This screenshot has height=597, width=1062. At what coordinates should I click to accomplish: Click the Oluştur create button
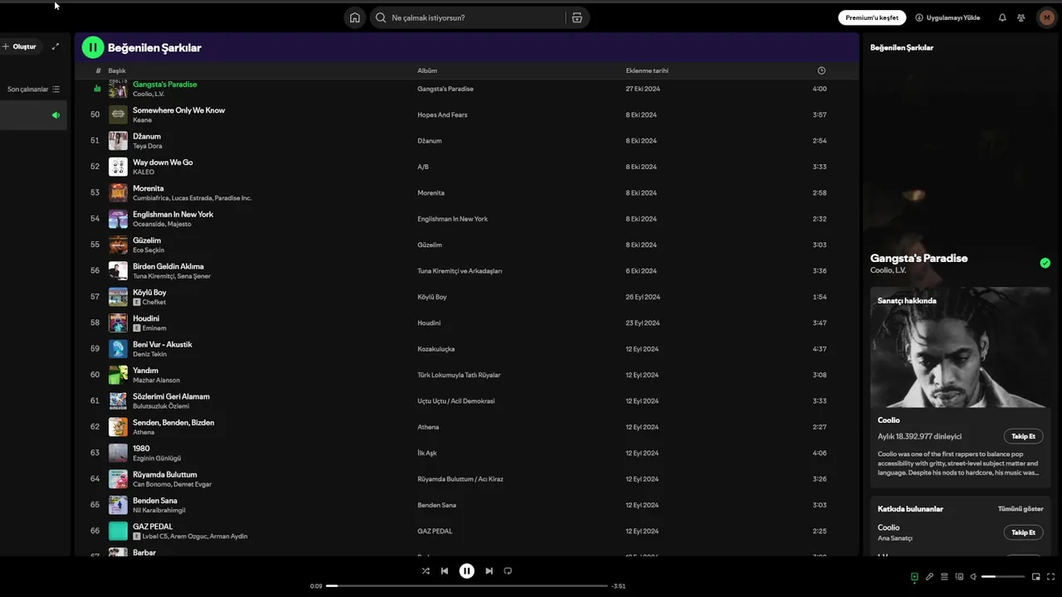pos(19,46)
